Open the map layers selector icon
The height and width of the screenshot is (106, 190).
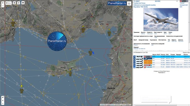(129, 4)
